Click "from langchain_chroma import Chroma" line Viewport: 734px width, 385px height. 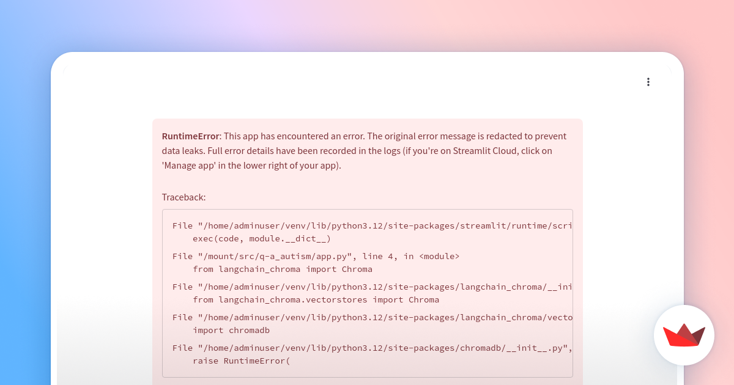pos(283,269)
